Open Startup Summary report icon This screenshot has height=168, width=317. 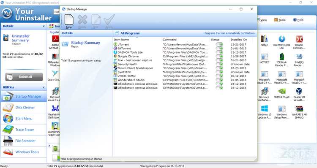click(65, 44)
